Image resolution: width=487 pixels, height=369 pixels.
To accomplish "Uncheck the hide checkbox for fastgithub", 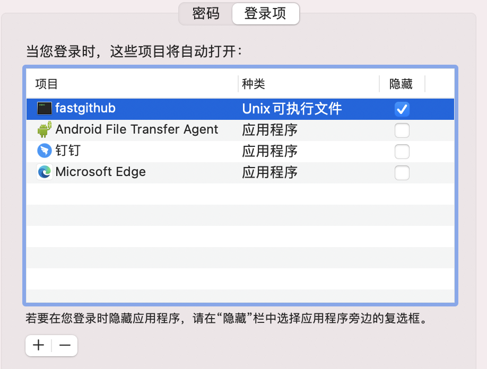I will coord(402,109).
